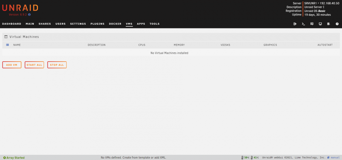This screenshot has height=160, width=342.
Task: Switch to the Shares tab
Action: tap(45, 24)
